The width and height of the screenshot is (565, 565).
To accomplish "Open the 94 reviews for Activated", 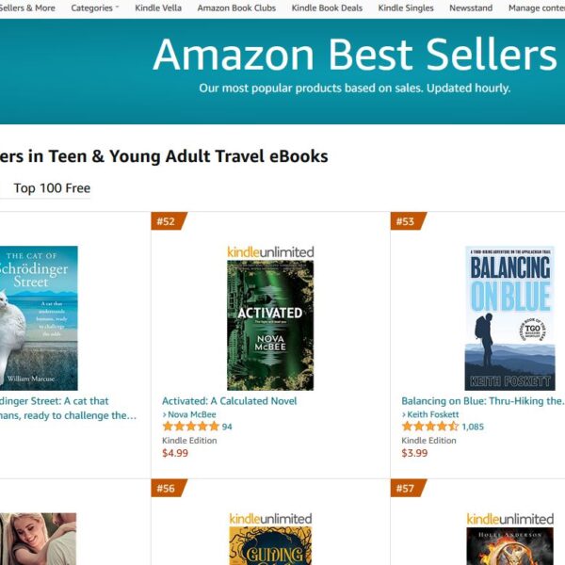I will coord(227,427).
